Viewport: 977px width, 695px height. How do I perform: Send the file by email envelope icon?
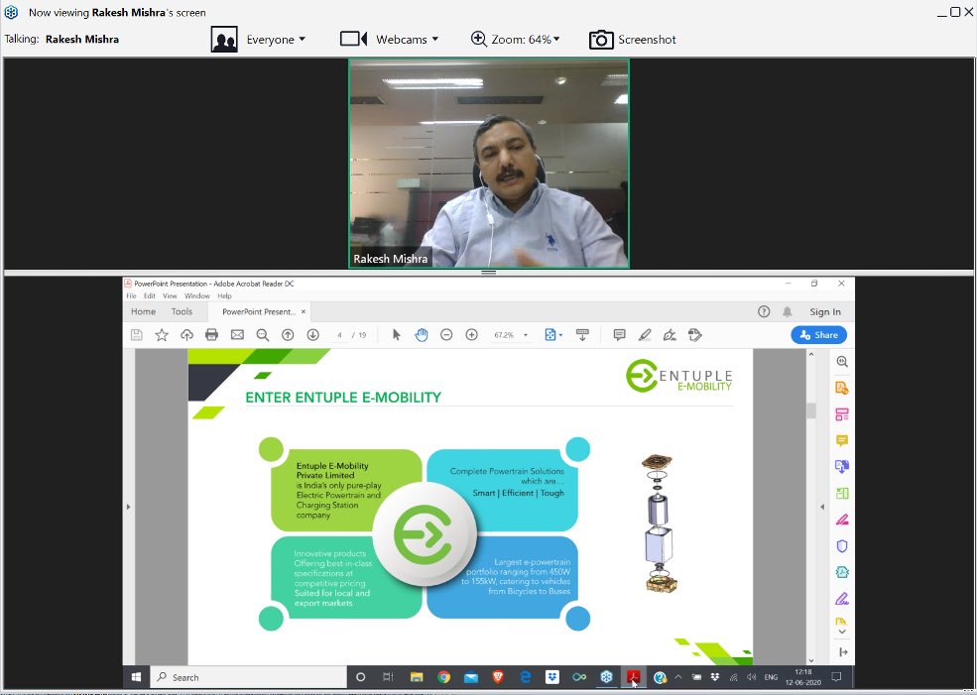[x=237, y=335]
